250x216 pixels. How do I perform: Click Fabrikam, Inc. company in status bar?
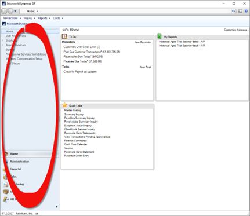24,214
